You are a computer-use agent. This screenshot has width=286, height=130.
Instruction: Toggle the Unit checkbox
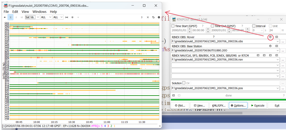[270, 26]
